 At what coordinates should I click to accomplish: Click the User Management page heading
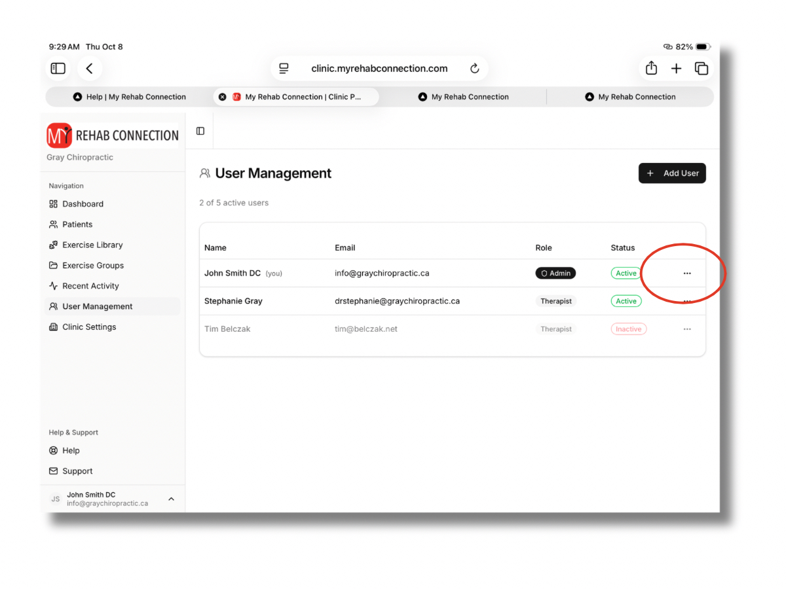click(273, 173)
